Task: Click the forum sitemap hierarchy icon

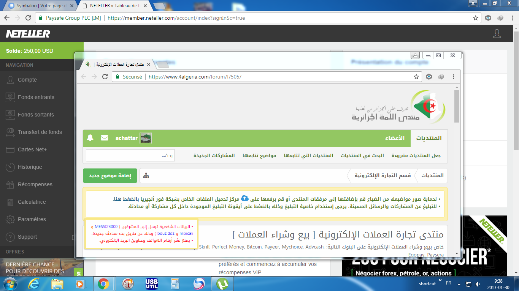Action: pyautogui.click(x=146, y=176)
